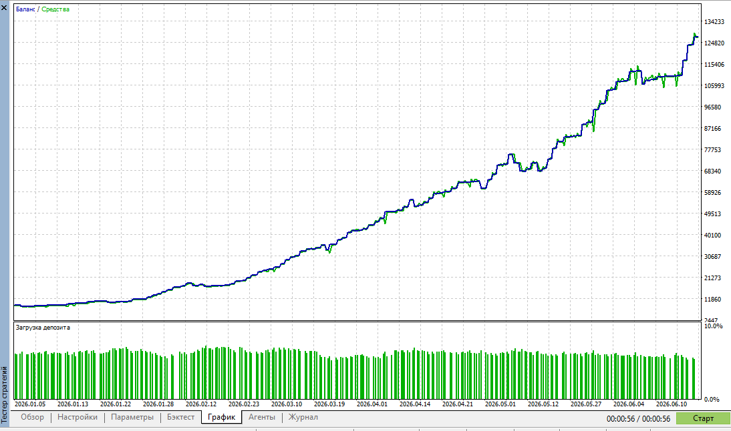731x431 pixels.
Task: Click the 10.0% deposit load label
Action: (713, 326)
